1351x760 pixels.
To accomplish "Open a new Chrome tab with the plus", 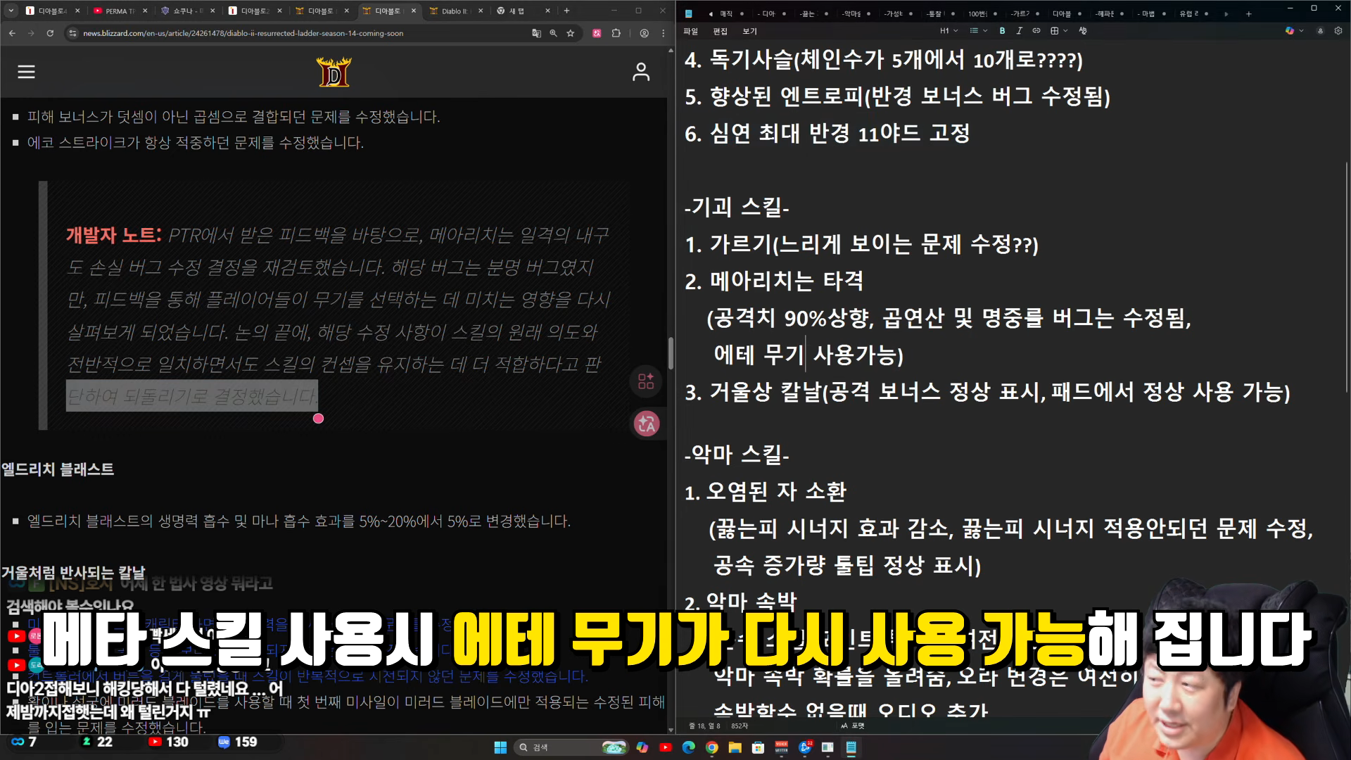I will [567, 11].
